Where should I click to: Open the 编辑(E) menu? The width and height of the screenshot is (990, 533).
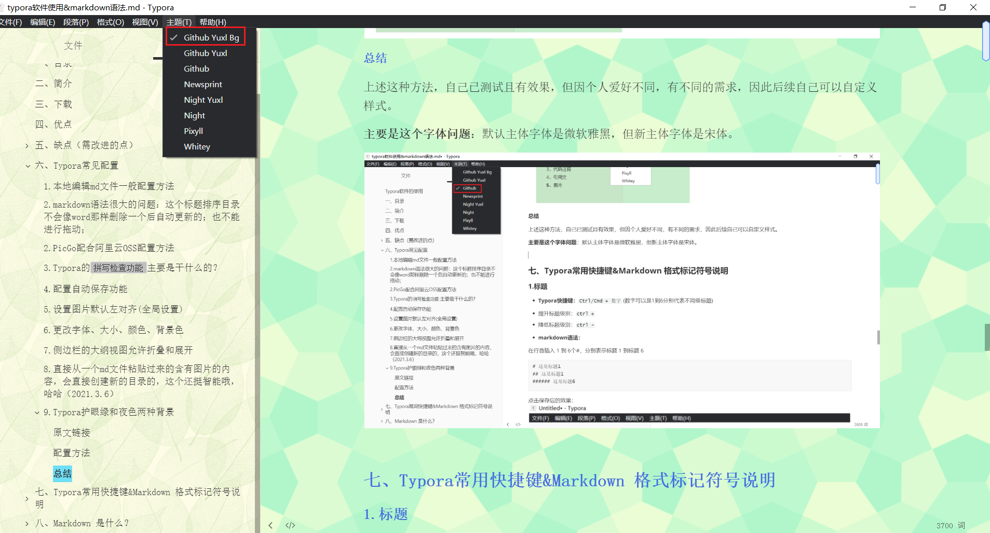pyautogui.click(x=43, y=22)
